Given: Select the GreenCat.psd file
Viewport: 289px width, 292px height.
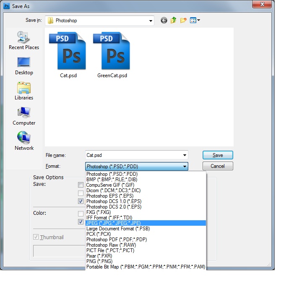Looking at the screenshot, I should [112, 55].
